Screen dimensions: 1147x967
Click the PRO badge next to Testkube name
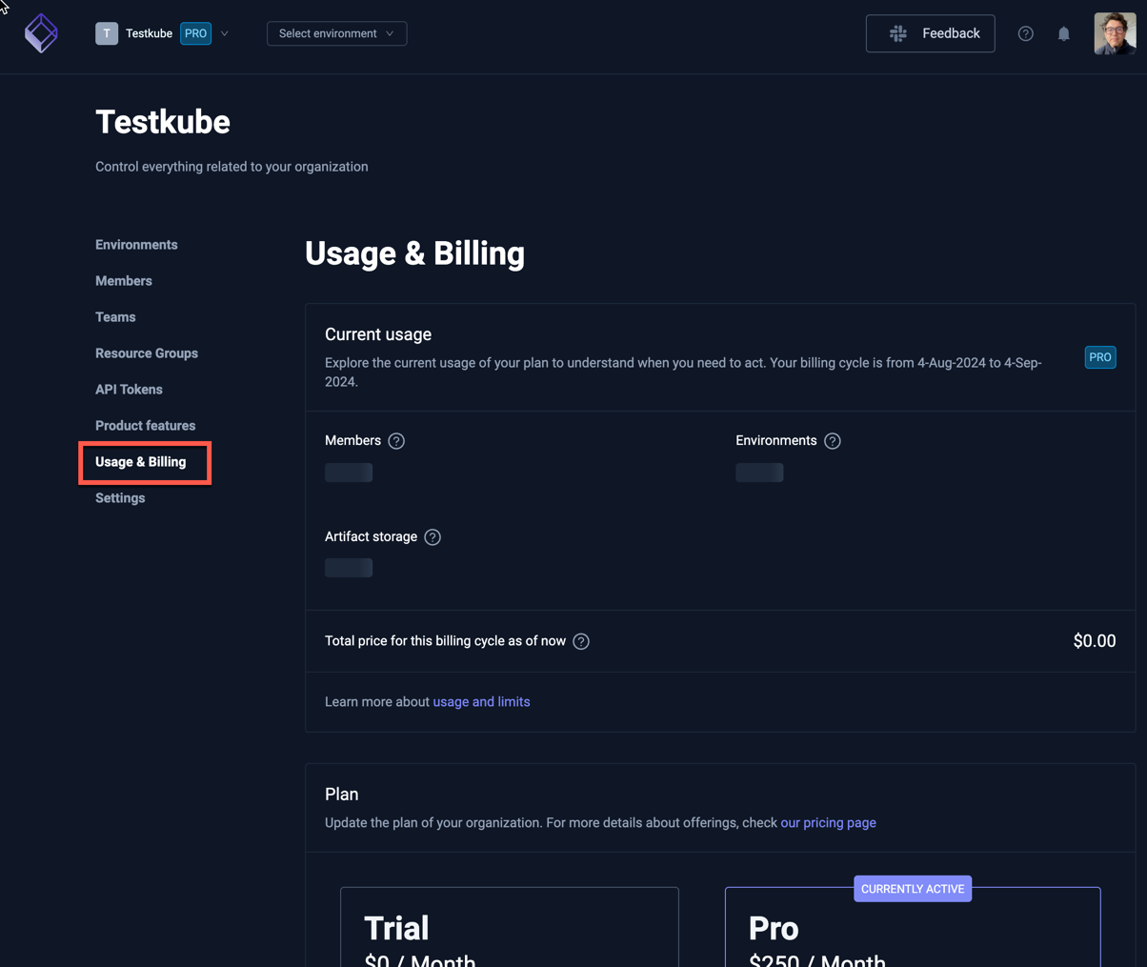195,33
